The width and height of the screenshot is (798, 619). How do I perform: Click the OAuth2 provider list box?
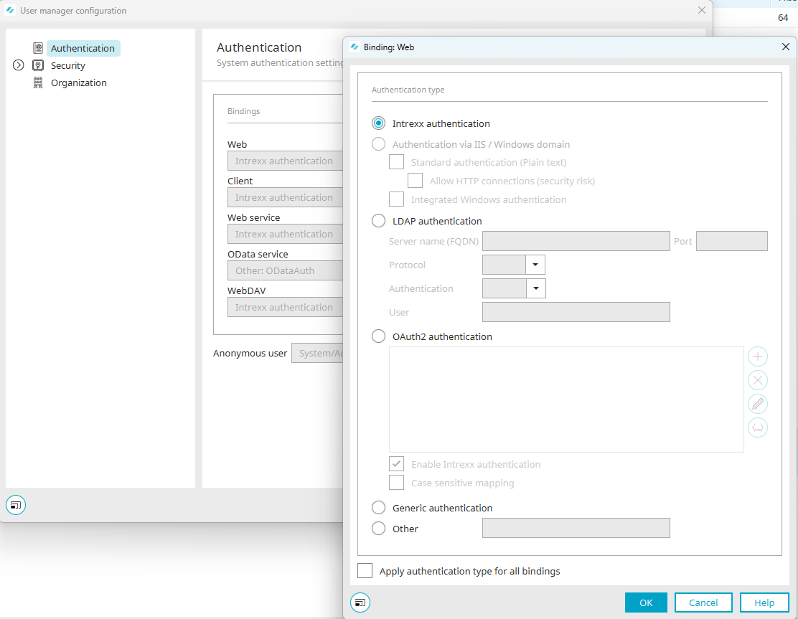[x=566, y=400]
